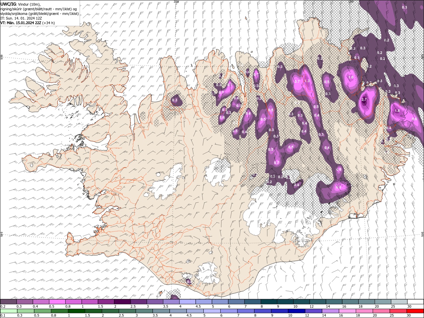Click the 2.7 snowfall value on the map
This screenshot has height=318, width=424.
click(364, 100)
